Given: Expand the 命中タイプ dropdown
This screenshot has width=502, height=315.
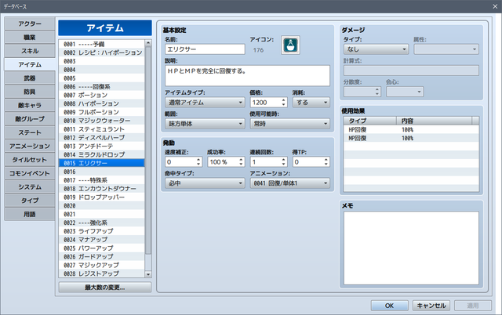Looking at the screenshot, I should (x=205, y=183).
